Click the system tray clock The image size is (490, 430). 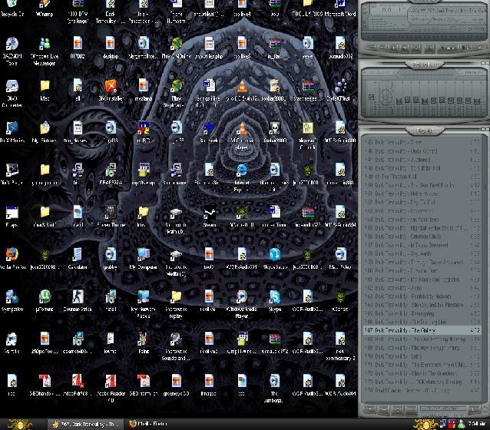477,424
